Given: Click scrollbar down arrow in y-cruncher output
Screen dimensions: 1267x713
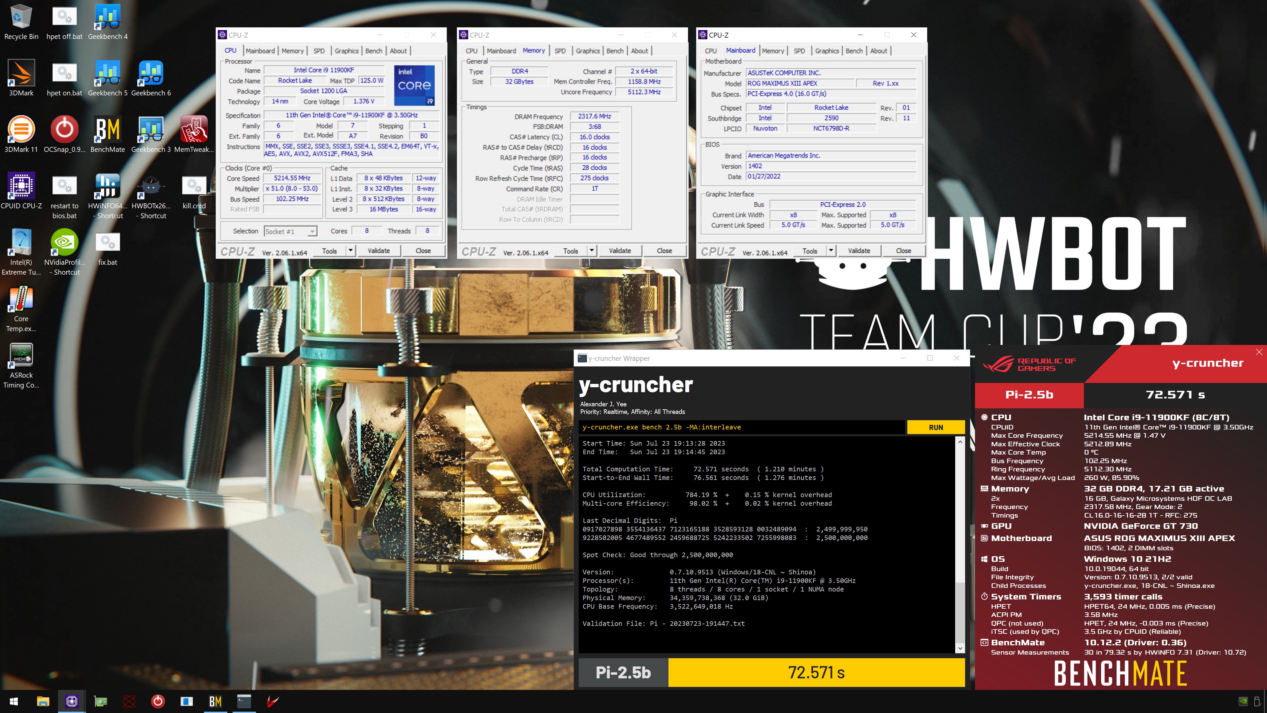Looking at the screenshot, I should pyautogui.click(x=959, y=649).
